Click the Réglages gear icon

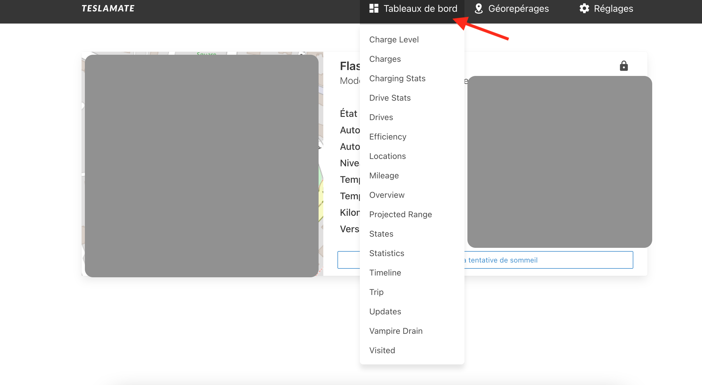(584, 8)
